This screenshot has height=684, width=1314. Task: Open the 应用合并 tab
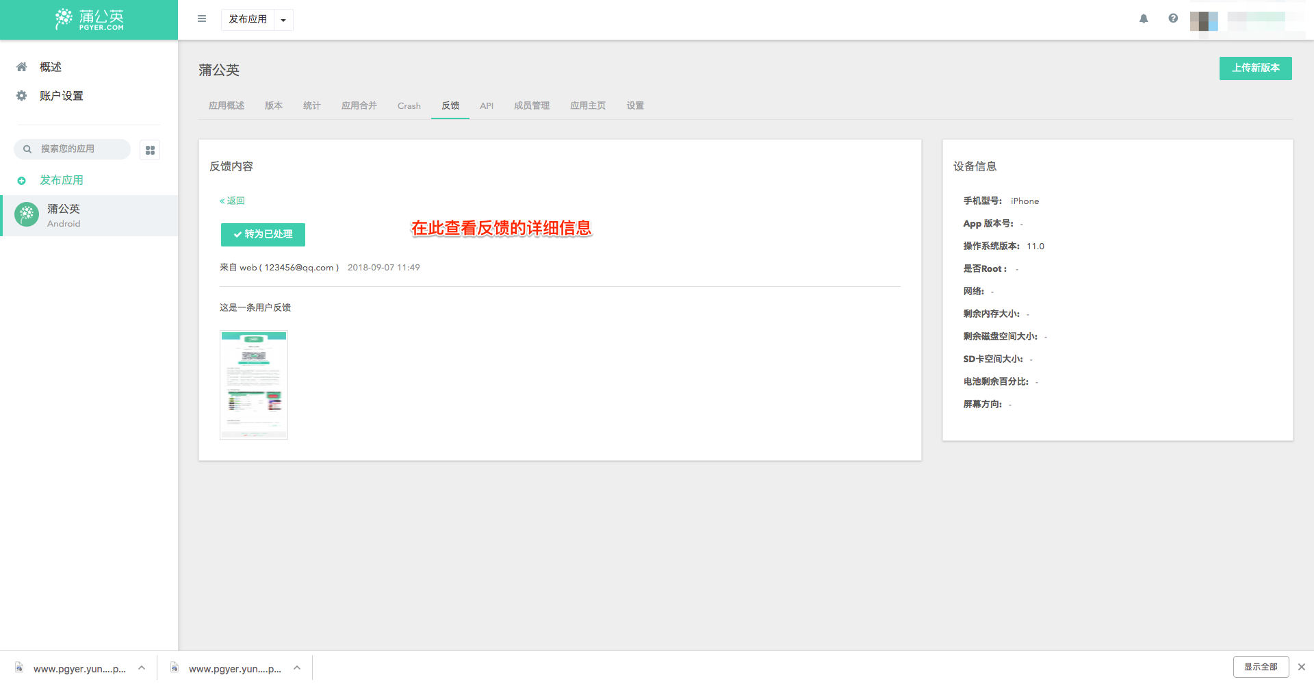pyautogui.click(x=359, y=105)
